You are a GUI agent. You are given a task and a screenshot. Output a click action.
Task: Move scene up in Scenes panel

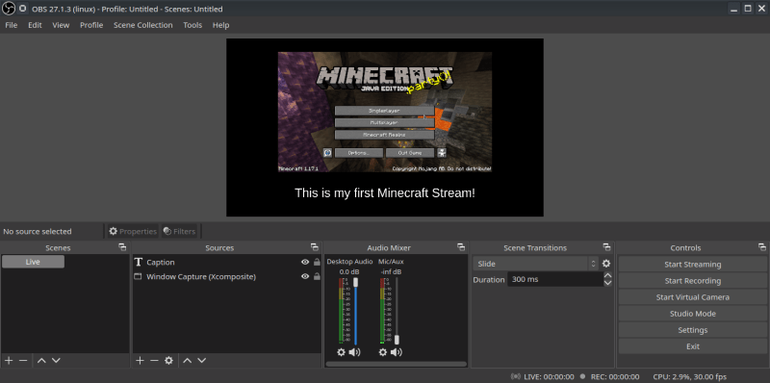point(41,361)
